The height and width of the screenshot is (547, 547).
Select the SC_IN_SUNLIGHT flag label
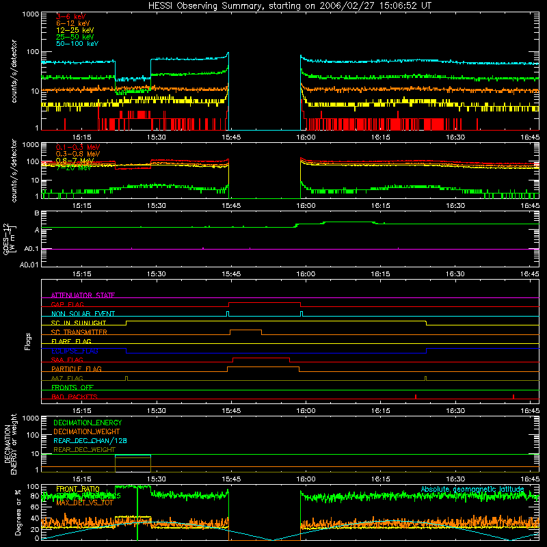[79, 323]
